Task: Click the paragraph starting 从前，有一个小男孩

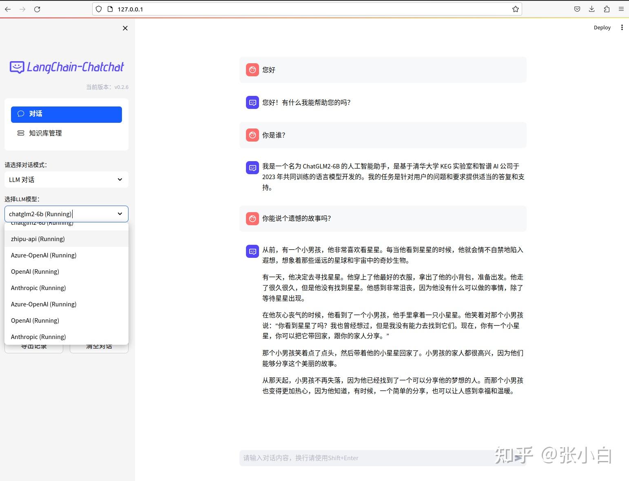Action: coord(393,255)
